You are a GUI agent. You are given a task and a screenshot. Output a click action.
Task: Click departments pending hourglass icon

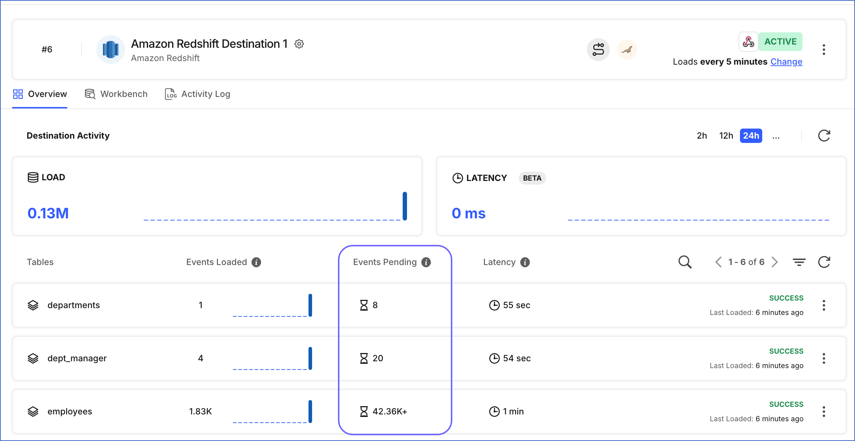364,305
